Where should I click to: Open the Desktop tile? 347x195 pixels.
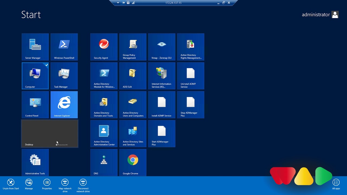(x=50, y=134)
